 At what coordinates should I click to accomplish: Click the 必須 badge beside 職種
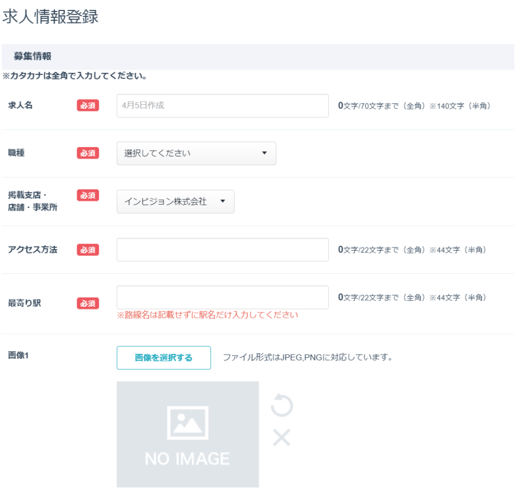88,153
